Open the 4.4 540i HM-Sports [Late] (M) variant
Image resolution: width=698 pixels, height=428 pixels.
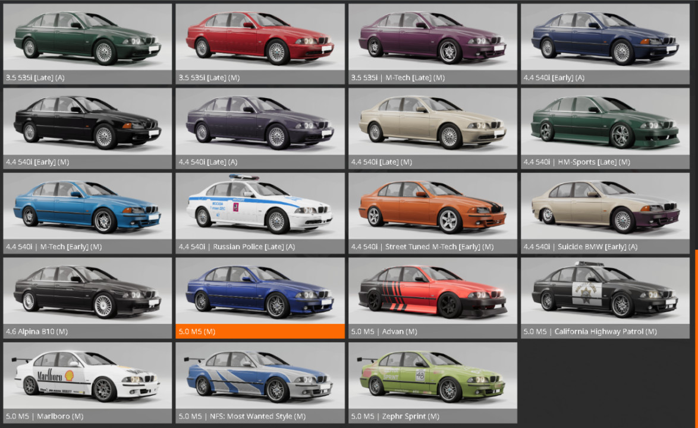click(605, 128)
